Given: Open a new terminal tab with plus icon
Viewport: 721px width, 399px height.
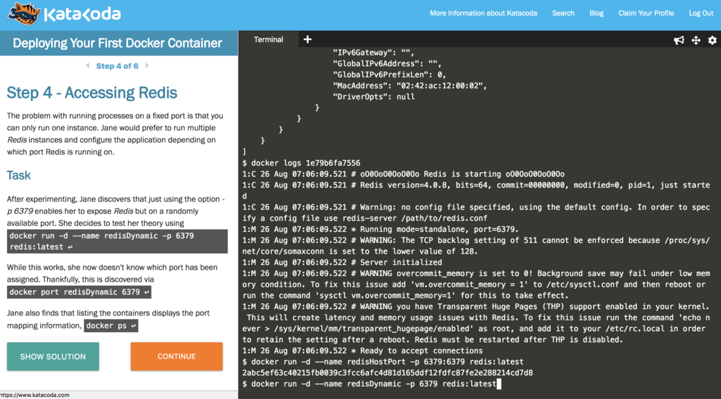Looking at the screenshot, I should click(x=308, y=39).
